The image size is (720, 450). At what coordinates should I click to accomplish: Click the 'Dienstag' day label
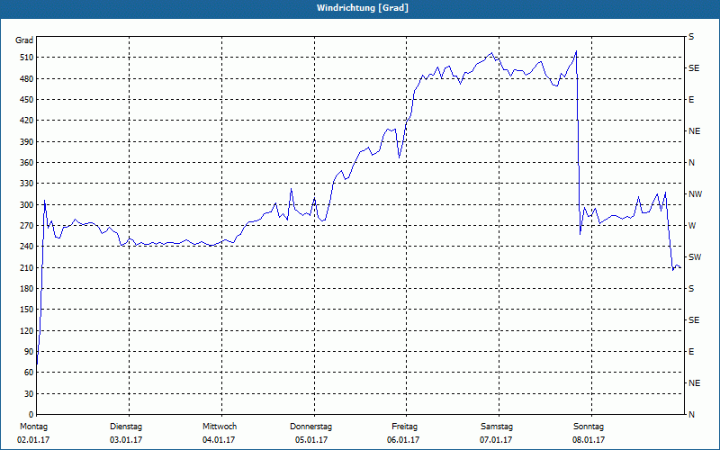click(x=126, y=427)
